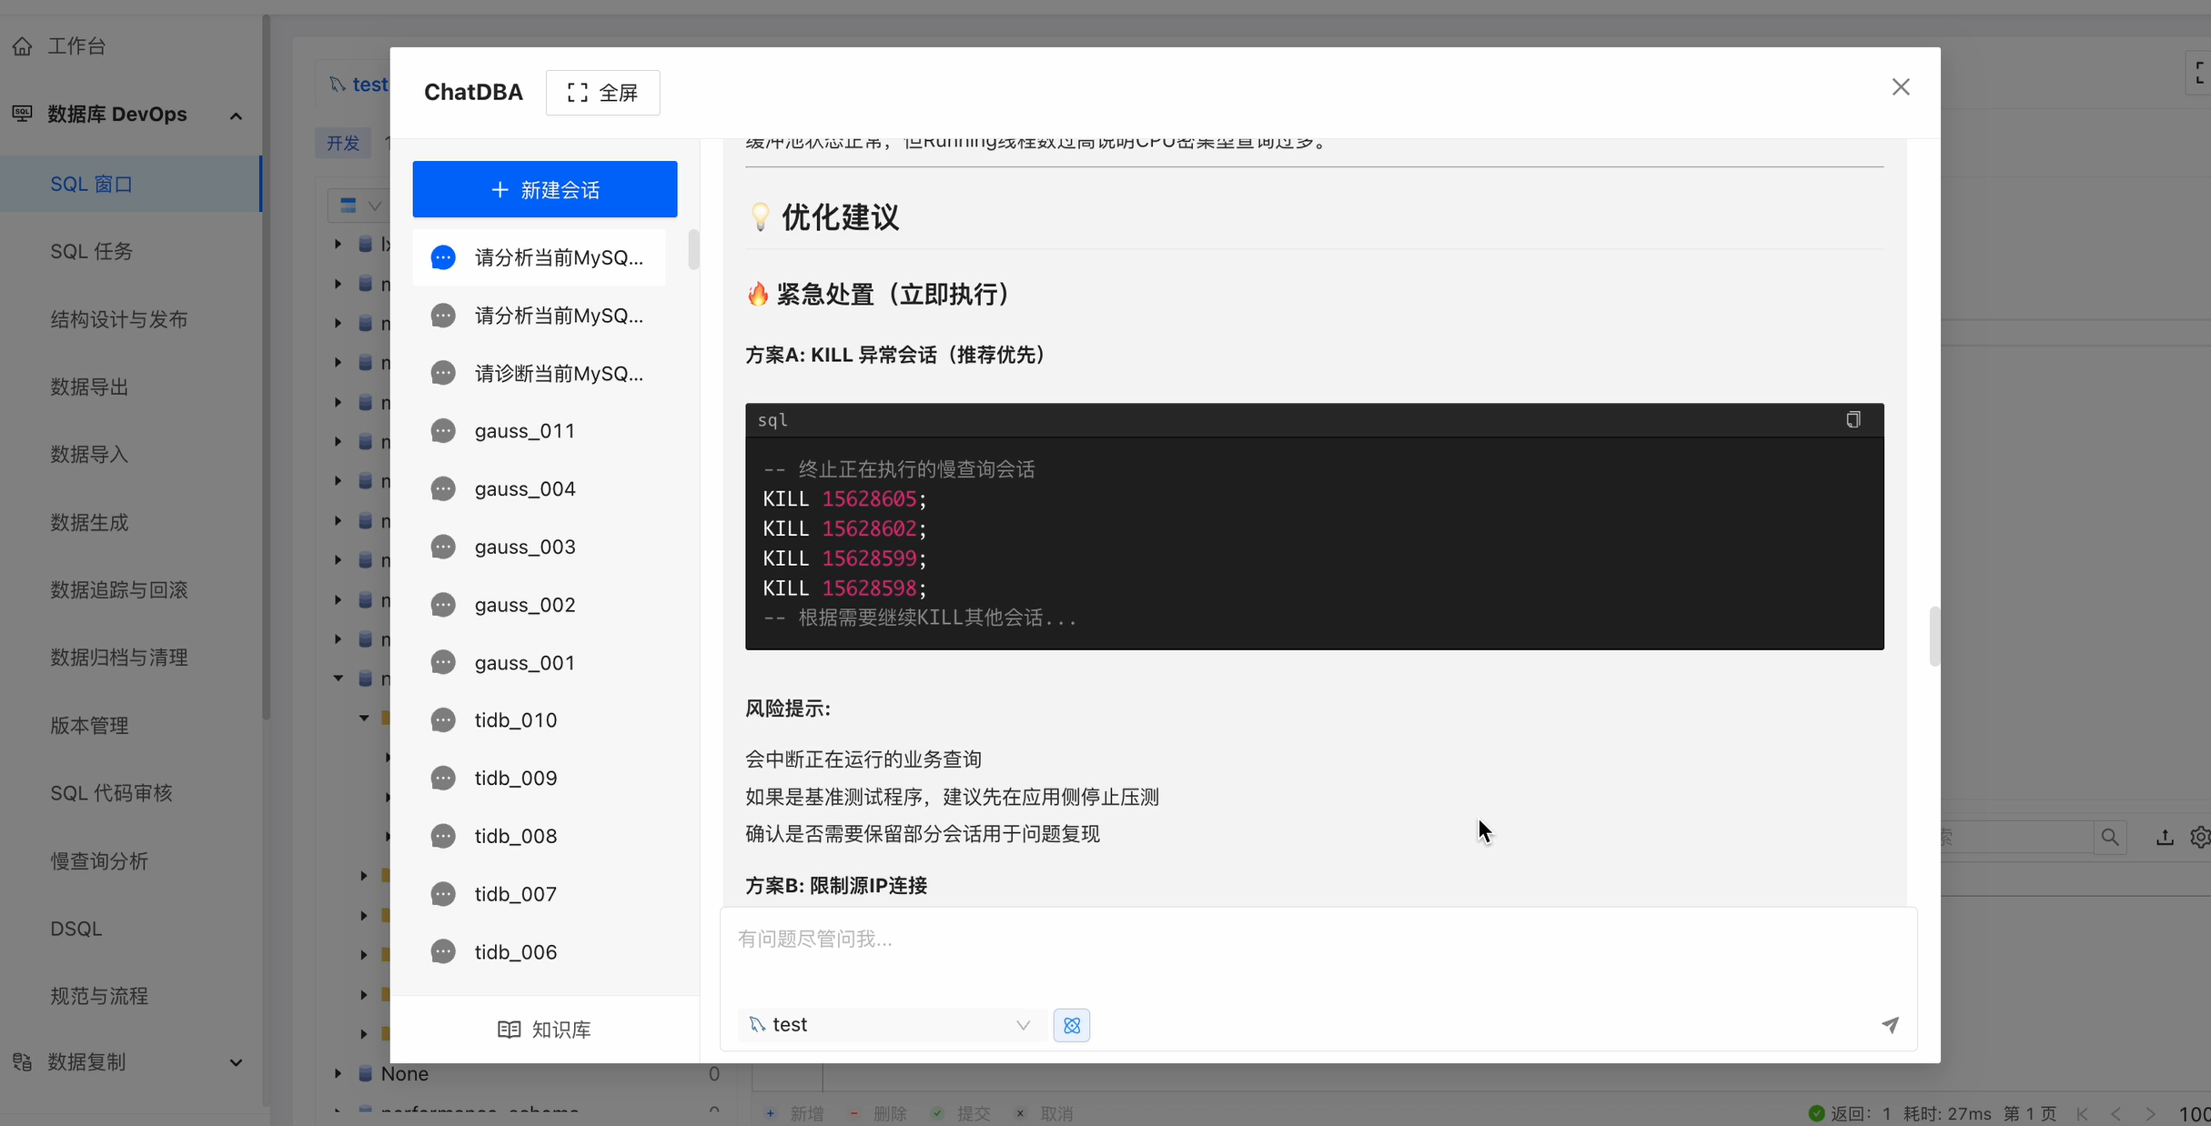Screen dimensions: 2211x1126
Task: Switch ChatDBA to 全屏 mode
Action: click(x=602, y=93)
